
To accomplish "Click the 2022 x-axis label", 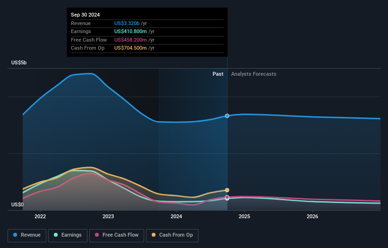I will click(x=40, y=216).
